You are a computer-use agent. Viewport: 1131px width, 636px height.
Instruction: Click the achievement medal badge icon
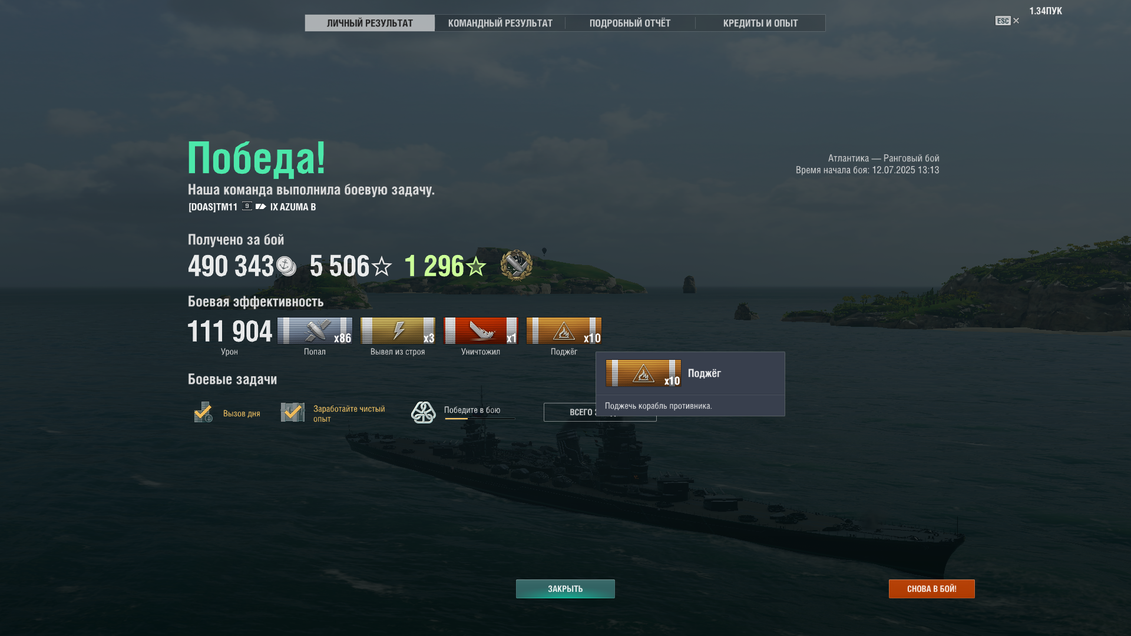coord(517,266)
